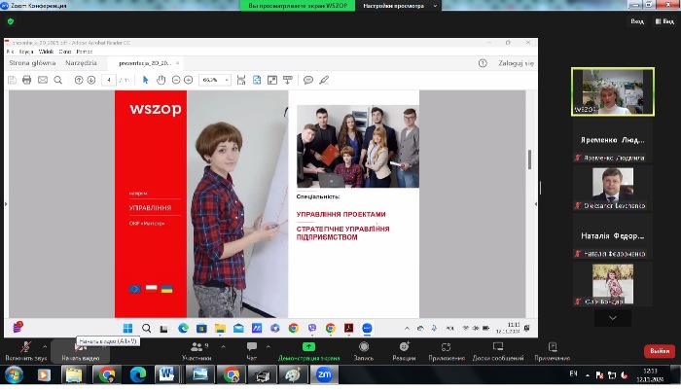Click the green encryption shield icon
681x390 pixels.
[x=10, y=20]
